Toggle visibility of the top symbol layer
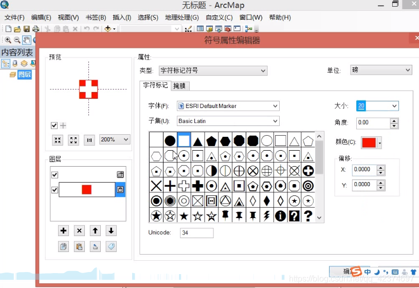This screenshot has height=288, width=419. pyautogui.click(x=55, y=175)
